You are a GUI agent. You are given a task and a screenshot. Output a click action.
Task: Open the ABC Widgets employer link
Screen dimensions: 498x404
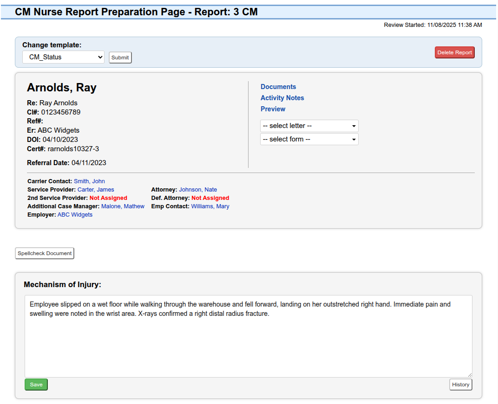pos(75,214)
